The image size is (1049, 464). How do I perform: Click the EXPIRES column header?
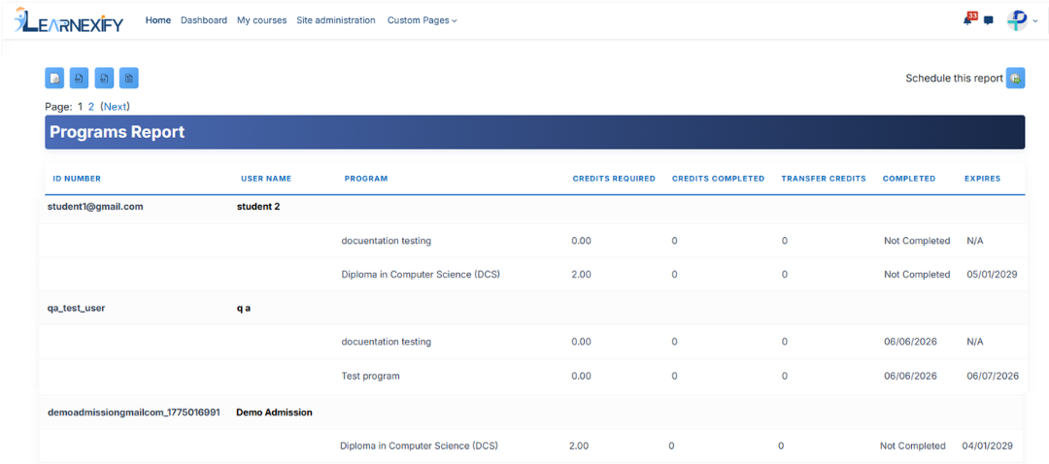click(983, 179)
